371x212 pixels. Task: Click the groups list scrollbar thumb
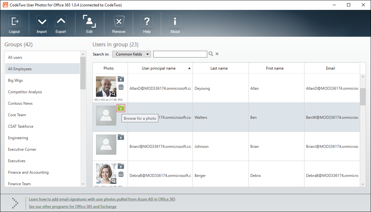point(83,73)
